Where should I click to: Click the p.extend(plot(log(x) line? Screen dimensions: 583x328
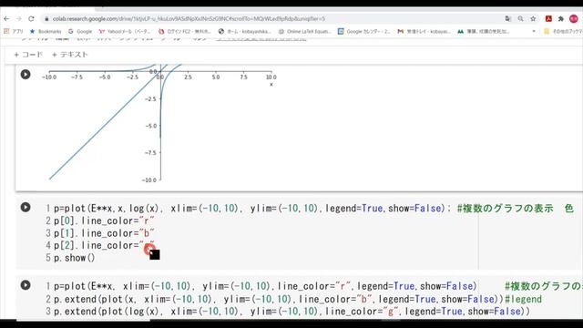291,312
